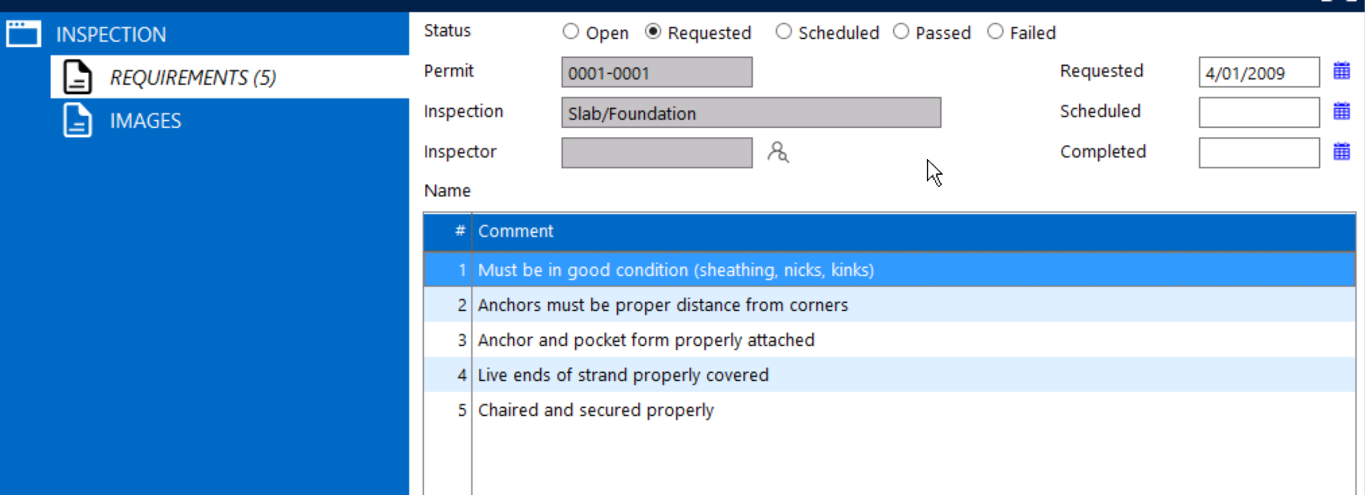Click the Requirements document icon
This screenshot has height=495, width=1365.
78,77
